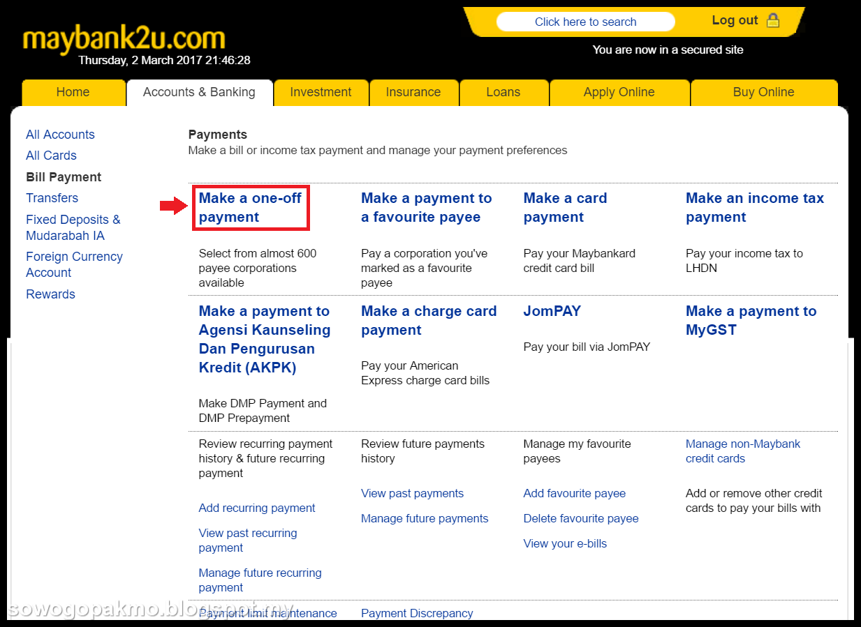Open Make a payment to AKPK link
Image resolution: width=861 pixels, height=627 pixels.
(265, 339)
